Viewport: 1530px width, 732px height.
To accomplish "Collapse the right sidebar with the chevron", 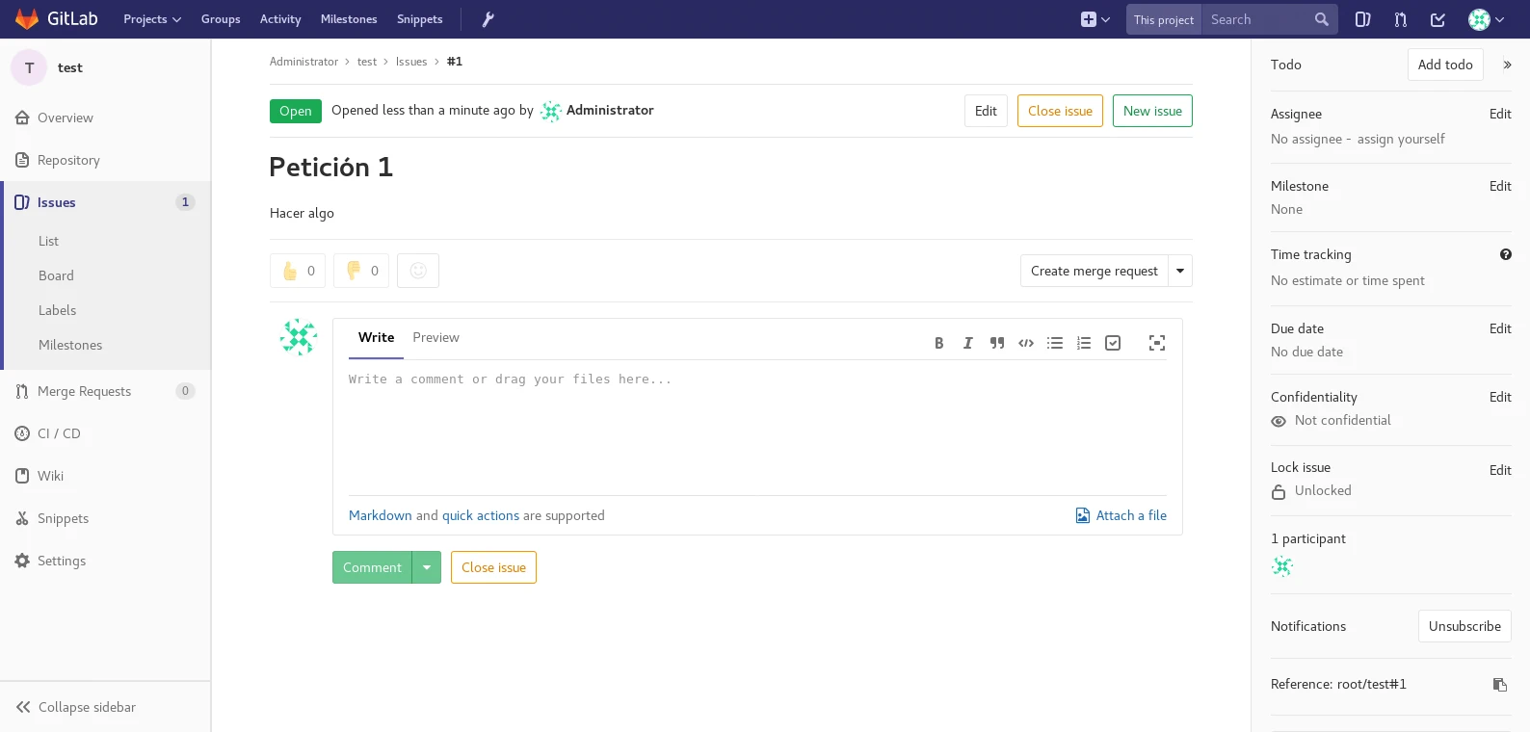I will tap(1507, 65).
